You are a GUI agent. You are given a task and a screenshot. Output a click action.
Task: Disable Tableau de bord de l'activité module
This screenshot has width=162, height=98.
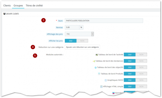141,55
